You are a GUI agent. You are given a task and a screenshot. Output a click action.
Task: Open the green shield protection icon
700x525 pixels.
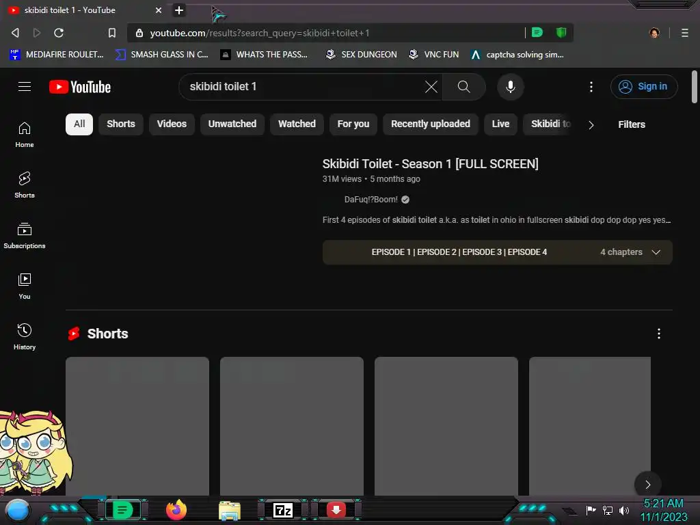click(x=561, y=33)
